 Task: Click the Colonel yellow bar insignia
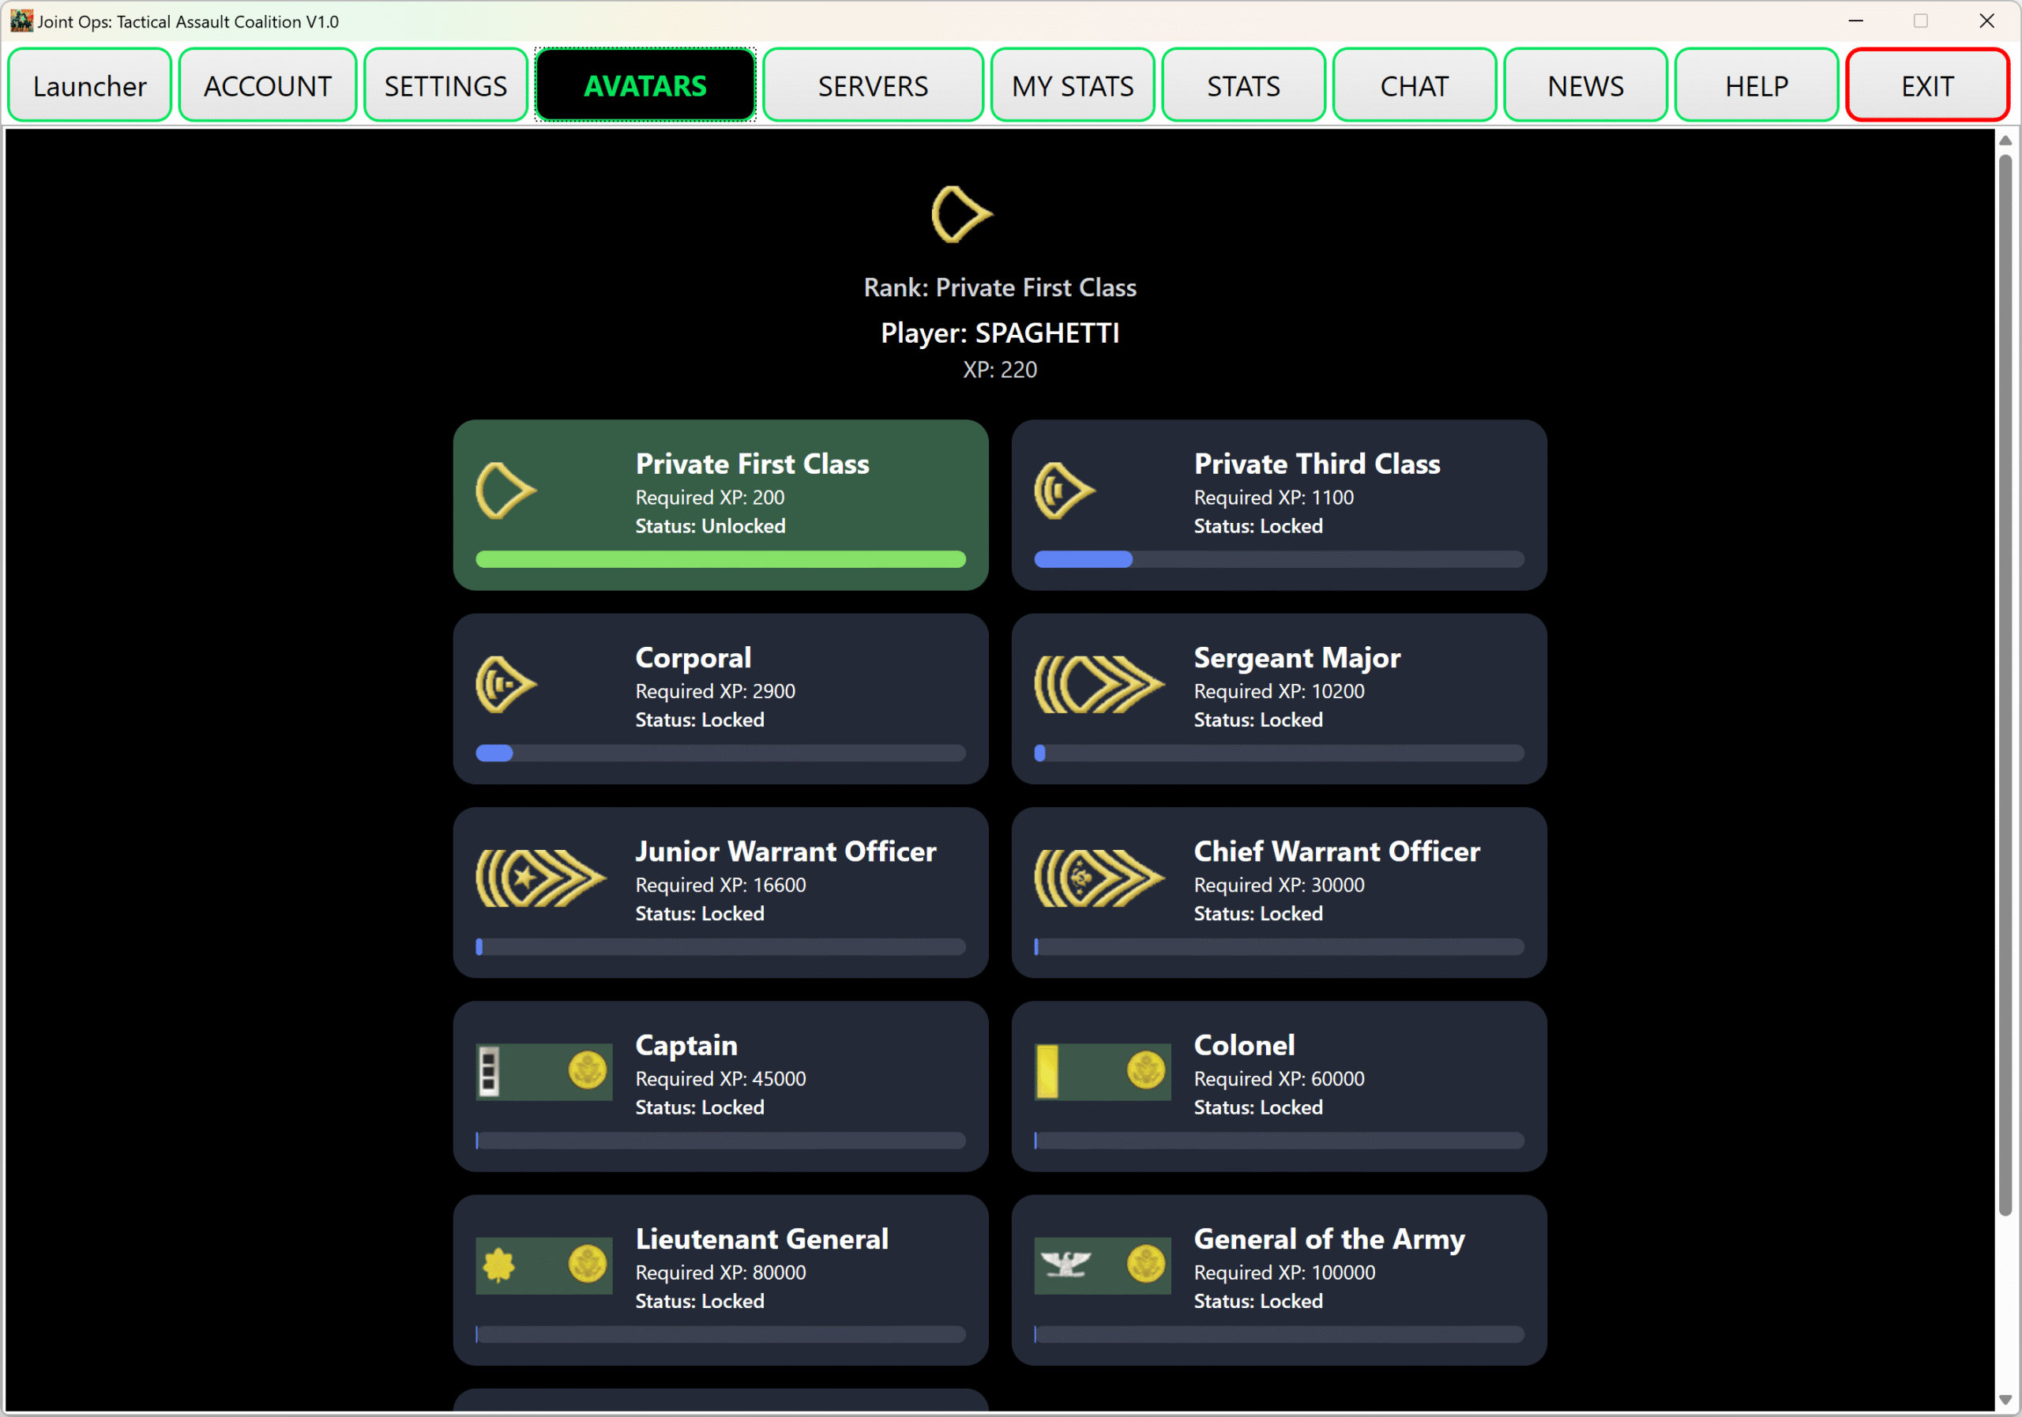[1102, 1072]
